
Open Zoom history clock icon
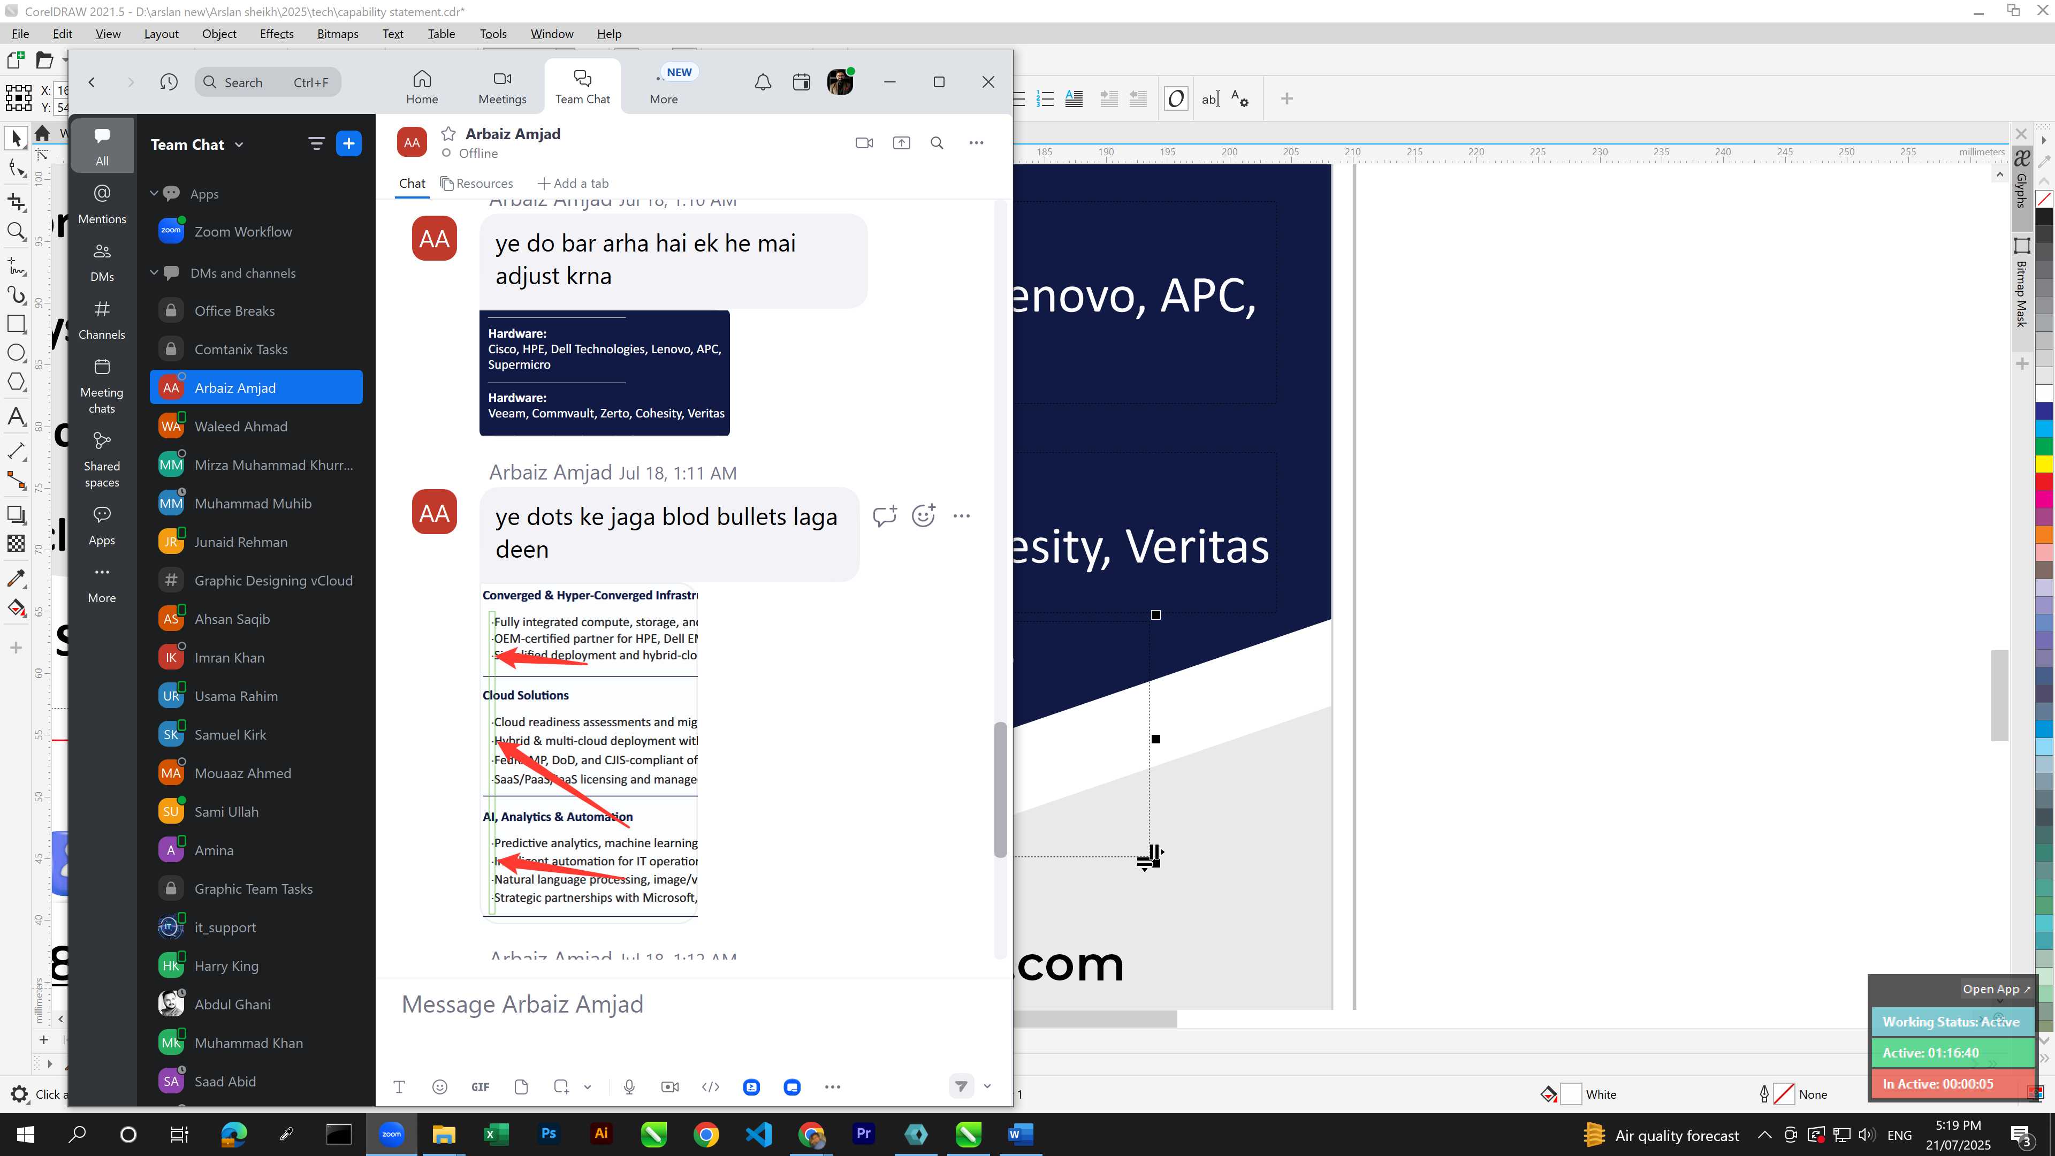click(x=169, y=82)
